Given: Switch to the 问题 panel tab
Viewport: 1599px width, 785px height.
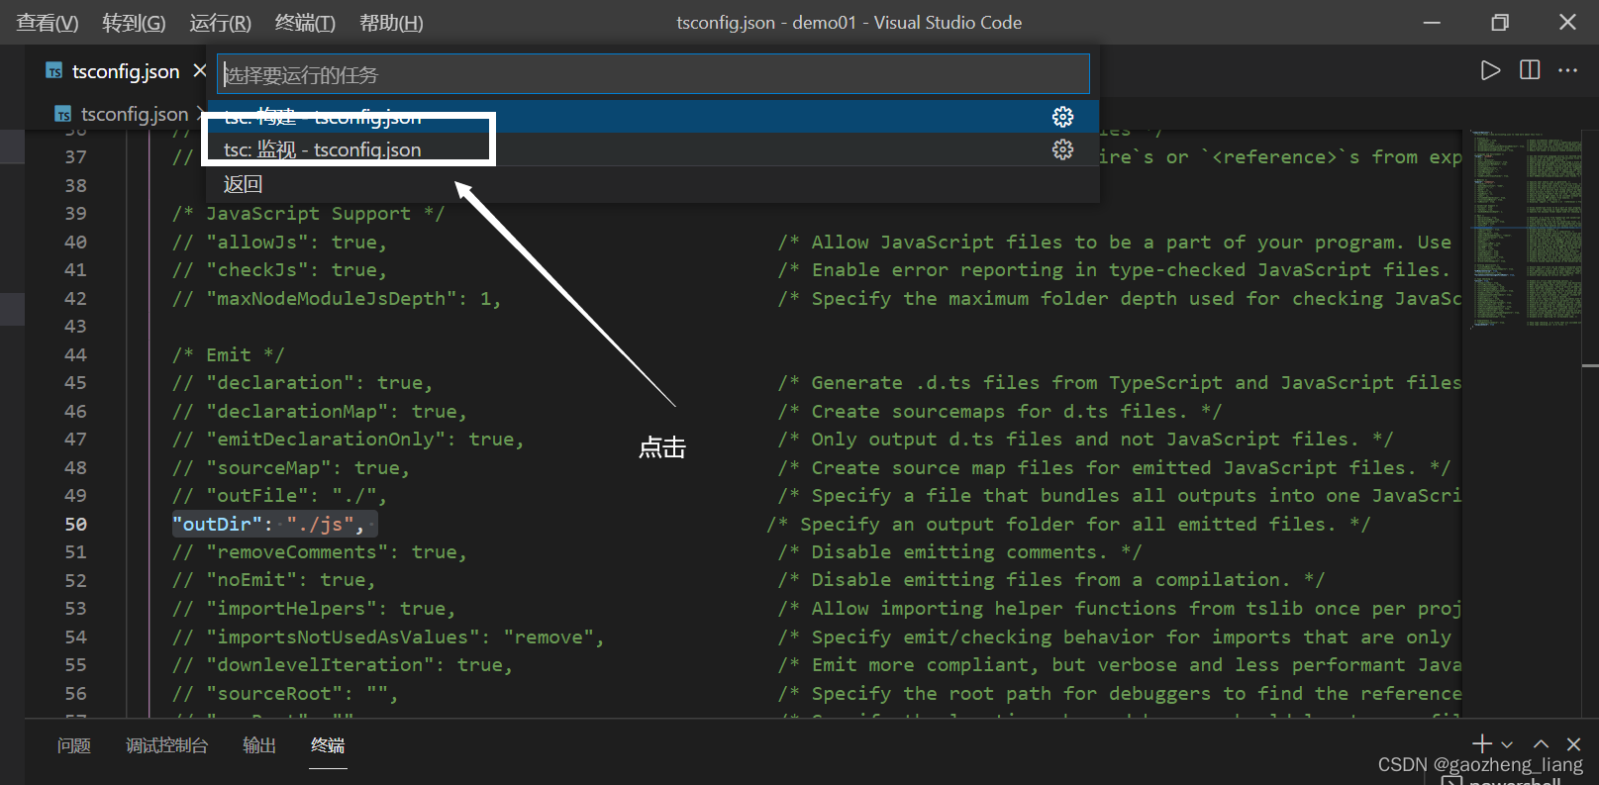Looking at the screenshot, I should click(73, 745).
